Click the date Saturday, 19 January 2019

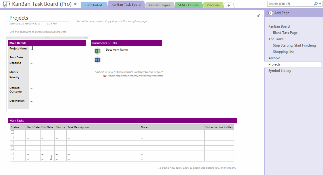click(25, 24)
